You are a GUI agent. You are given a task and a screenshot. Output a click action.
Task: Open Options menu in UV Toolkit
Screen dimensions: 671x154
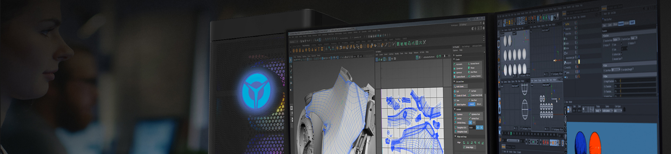pos(455,50)
